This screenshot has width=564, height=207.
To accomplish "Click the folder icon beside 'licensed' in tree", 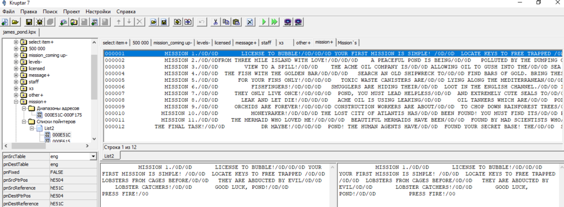I will coord(24,69).
